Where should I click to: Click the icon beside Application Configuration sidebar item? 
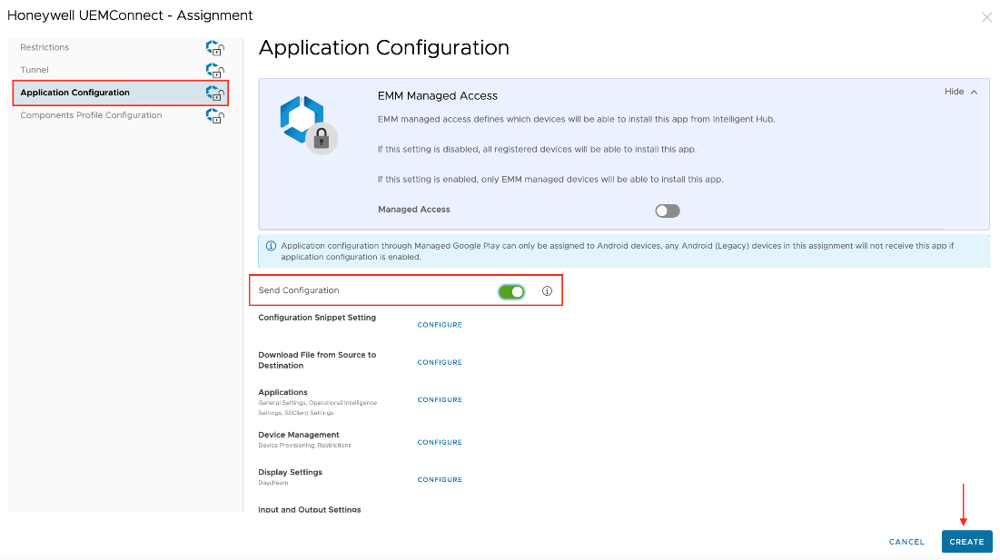(x=214, y=93)
